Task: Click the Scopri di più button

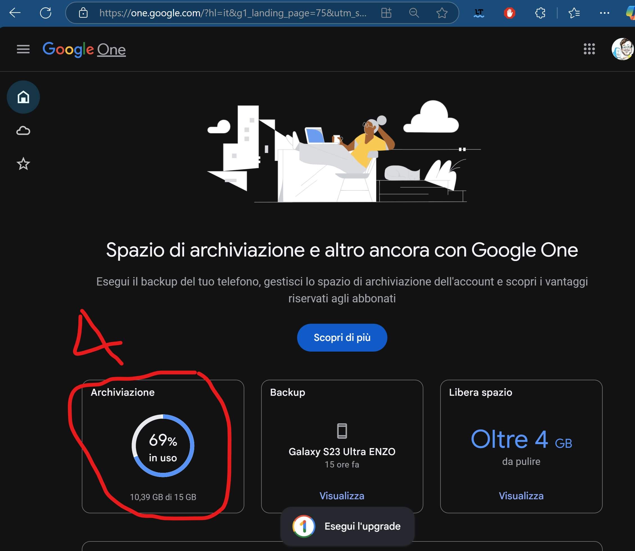Action: coord(342,338)
